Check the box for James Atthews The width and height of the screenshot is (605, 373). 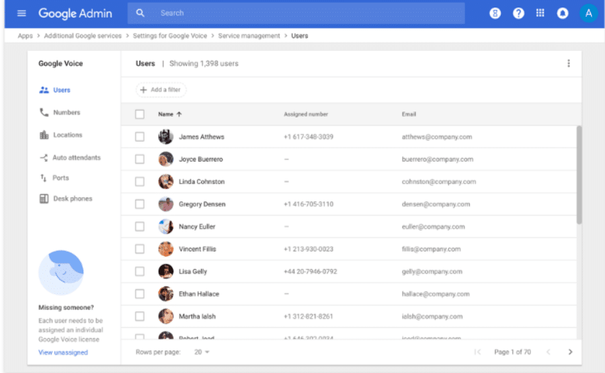click(140, 137)
